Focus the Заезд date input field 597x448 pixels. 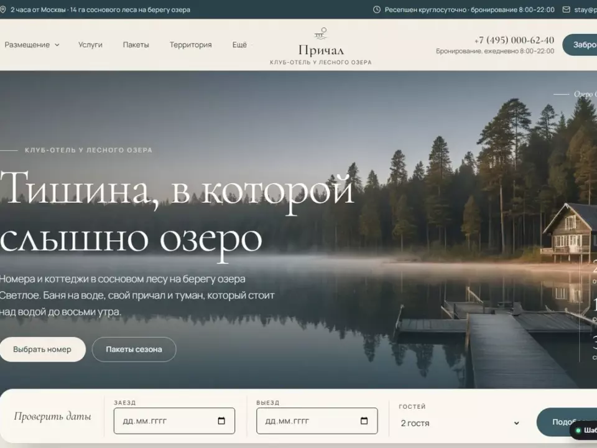click(174, 421)
